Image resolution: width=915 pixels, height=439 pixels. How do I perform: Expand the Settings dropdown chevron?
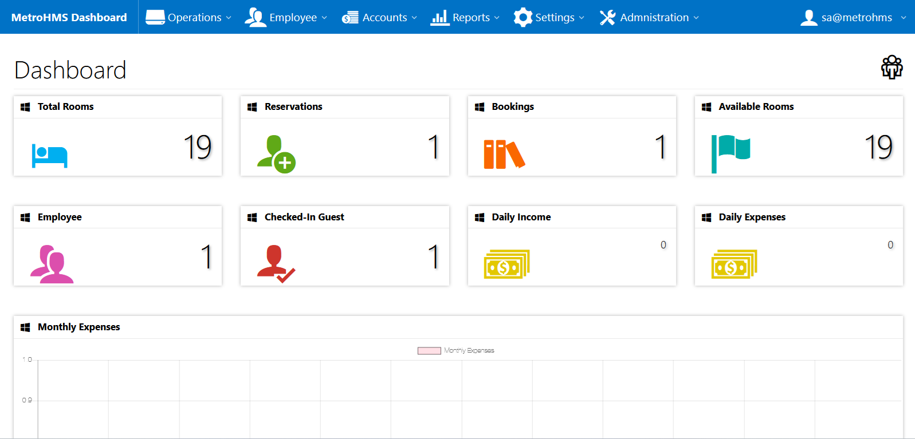582,18
